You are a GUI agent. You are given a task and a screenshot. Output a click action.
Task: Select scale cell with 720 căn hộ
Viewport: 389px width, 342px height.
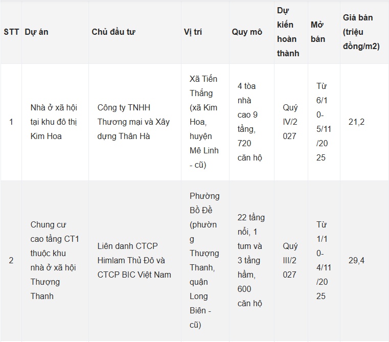click(x=250, y=122)
